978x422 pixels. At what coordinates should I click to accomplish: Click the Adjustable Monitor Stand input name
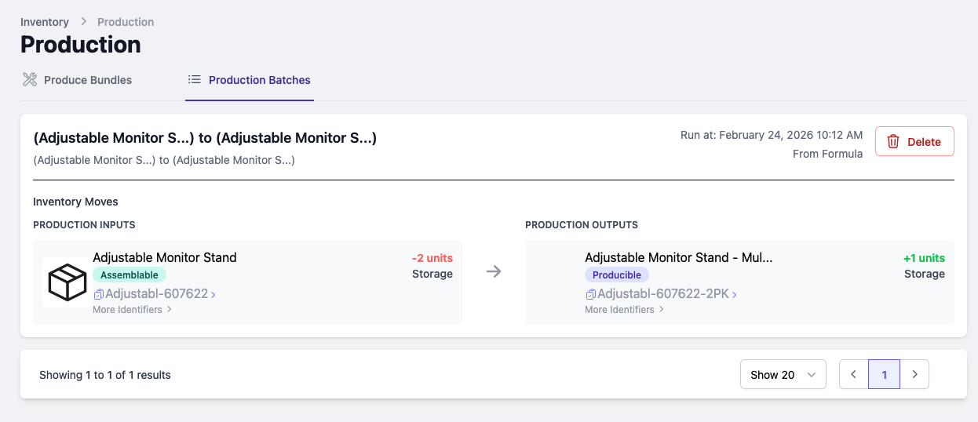point(164,257)
